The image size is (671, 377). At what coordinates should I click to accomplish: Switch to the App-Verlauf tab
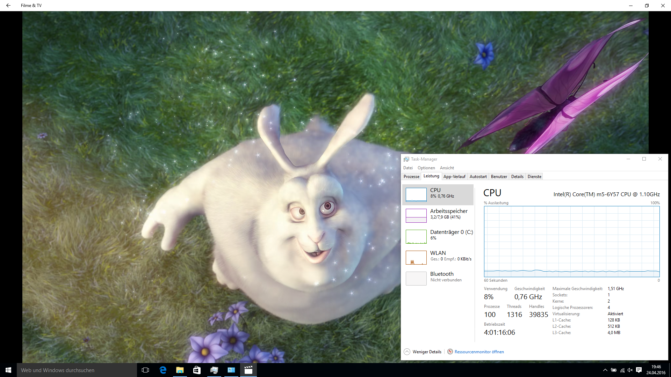pyautogui.click(x=454, y=177)
